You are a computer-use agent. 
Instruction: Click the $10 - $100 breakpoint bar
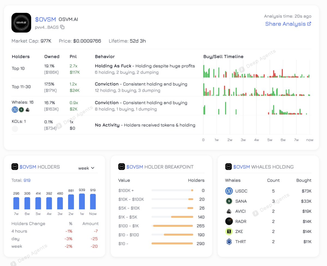pos(172,235)
